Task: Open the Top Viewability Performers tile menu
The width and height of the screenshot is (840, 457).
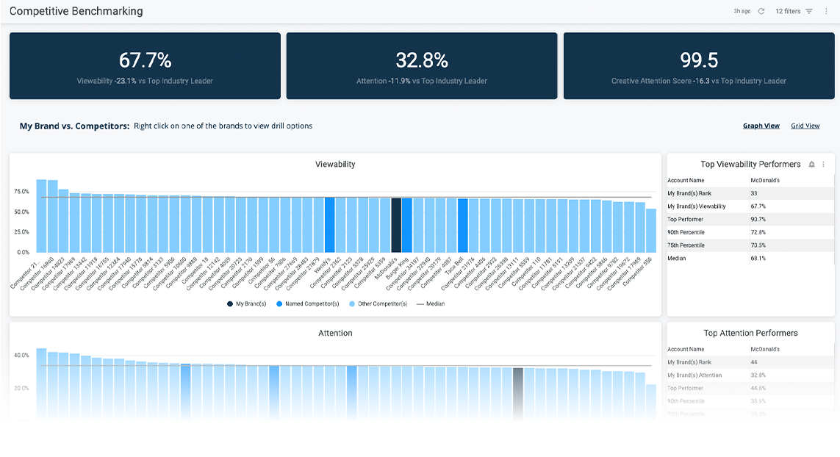Action: [823, 165]
